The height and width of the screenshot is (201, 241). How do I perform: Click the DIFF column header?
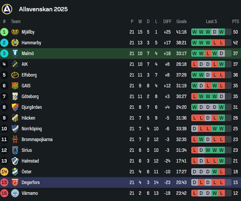coord(167,22)
